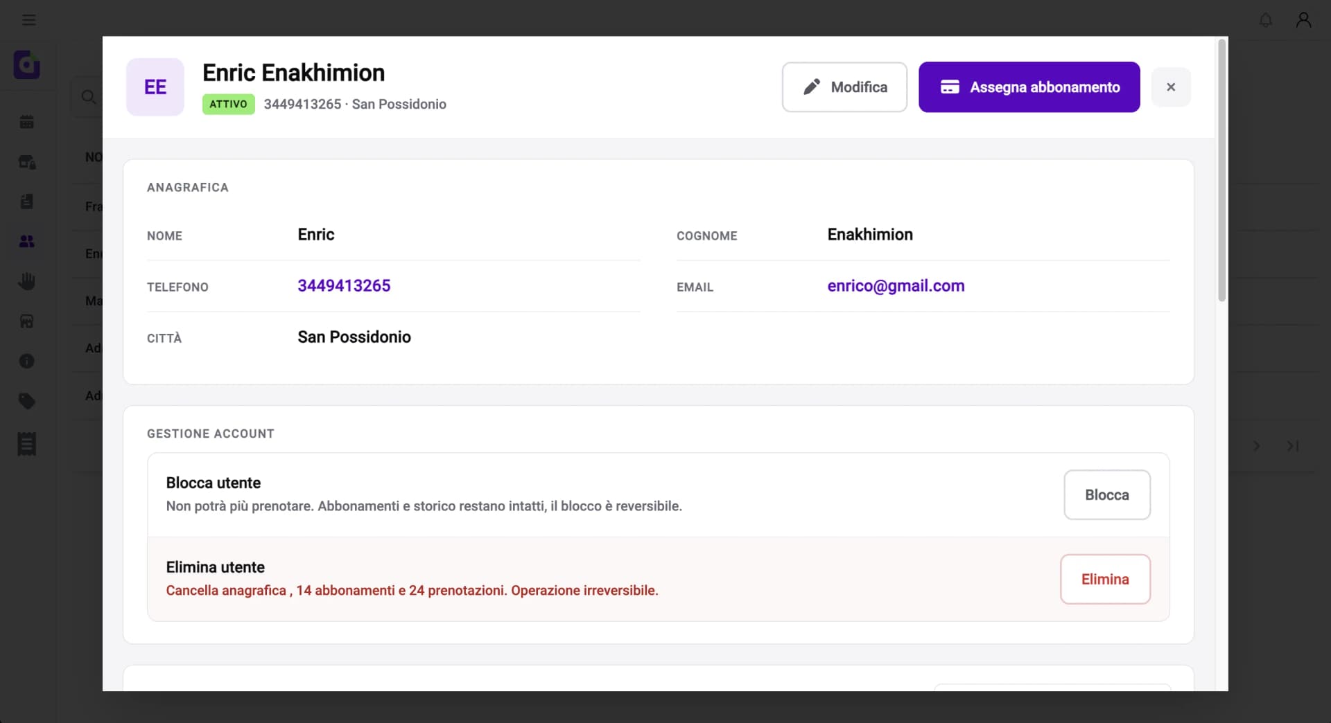Click the surname Enakhimion value
The image size is (1331, 723).
pyautogui.click(x=870, y=235)
